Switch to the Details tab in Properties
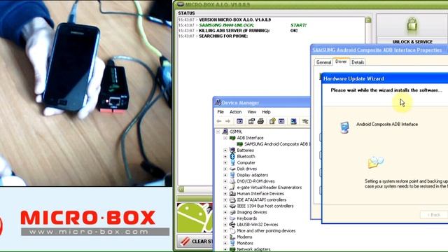Image resolution: width=448 pixels, height=252 pixels. [x=358, y=62]
